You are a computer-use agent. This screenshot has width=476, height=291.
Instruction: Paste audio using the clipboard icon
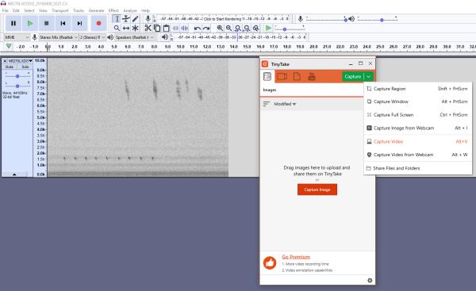[166, 29]
